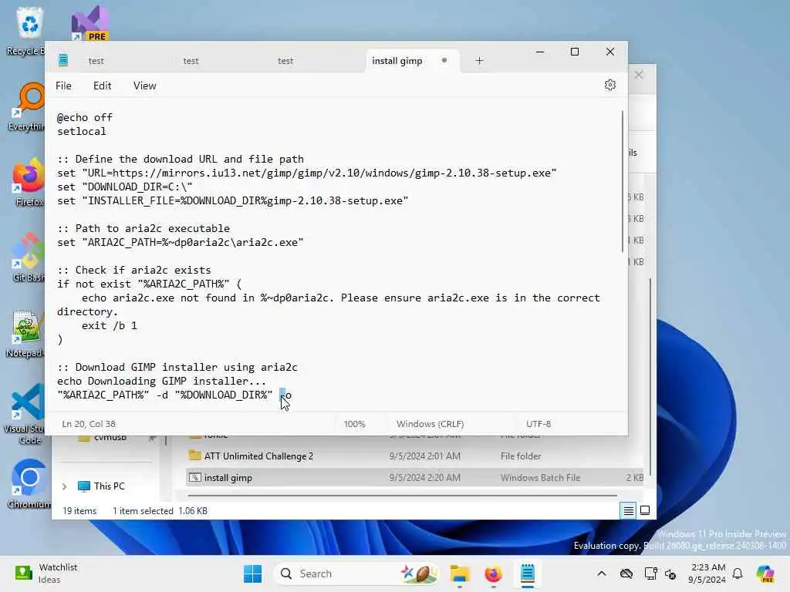This screenshot has width=790, height=592.
Task: Switch Explorer to details view layout
Action: 628,511
